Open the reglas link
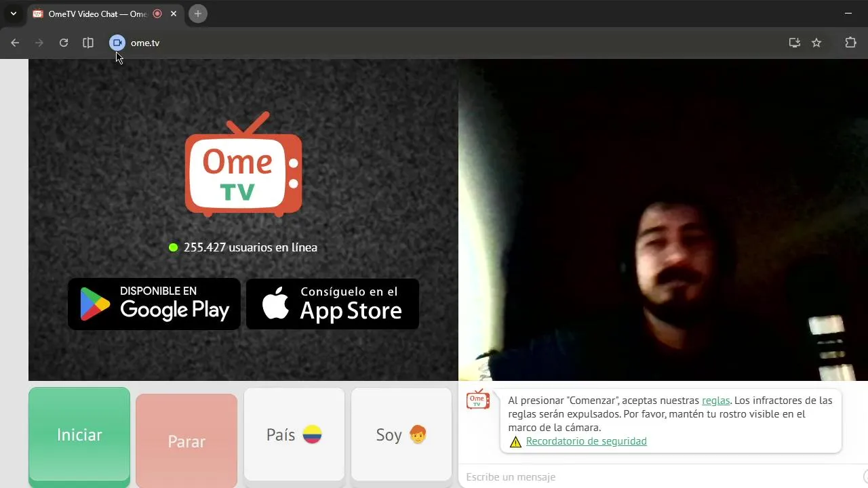868x488 pixels. click(x=715, y=401)
